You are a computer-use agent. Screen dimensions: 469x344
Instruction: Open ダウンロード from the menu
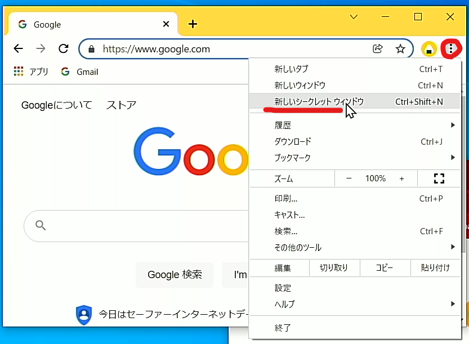pyautogui.click(x=355, y=141)
